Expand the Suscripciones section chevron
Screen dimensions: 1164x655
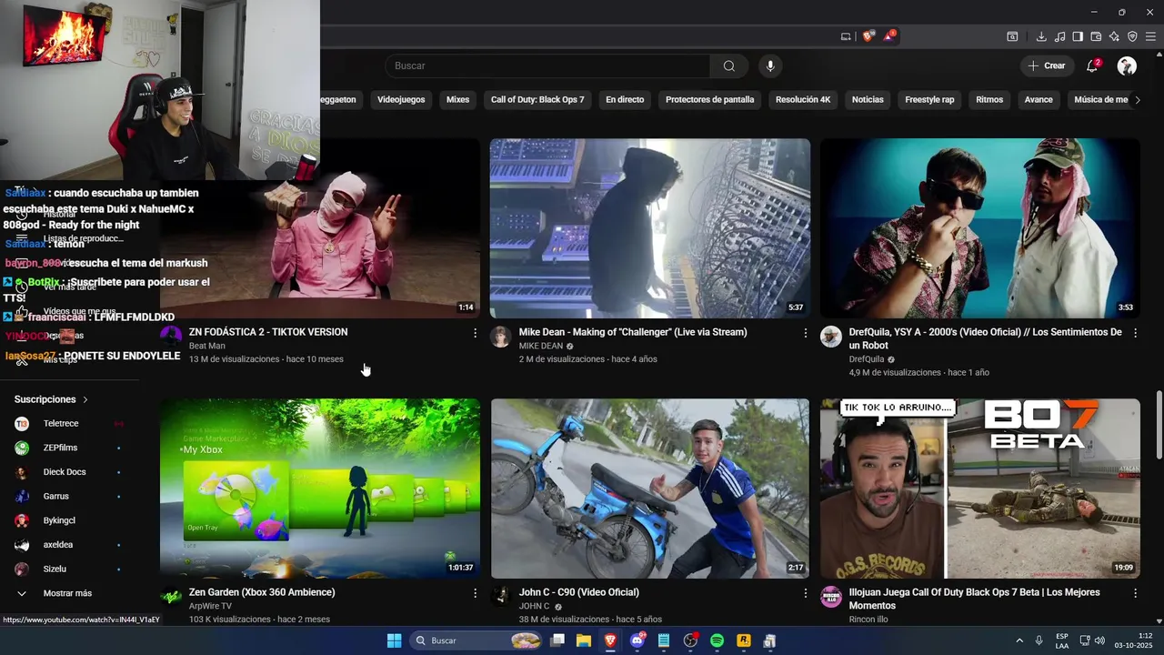point(85,399)
